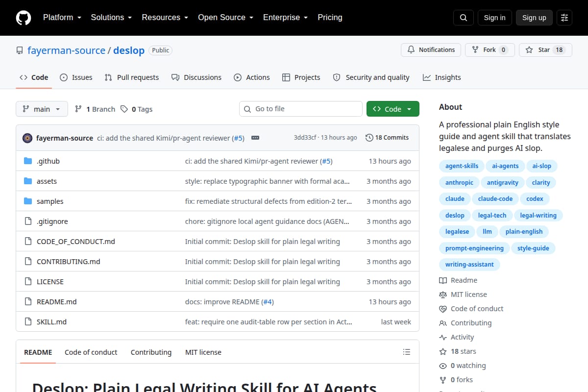Click the Readme book icon in About
Screen dimensions: 588x392
(443, 280)
